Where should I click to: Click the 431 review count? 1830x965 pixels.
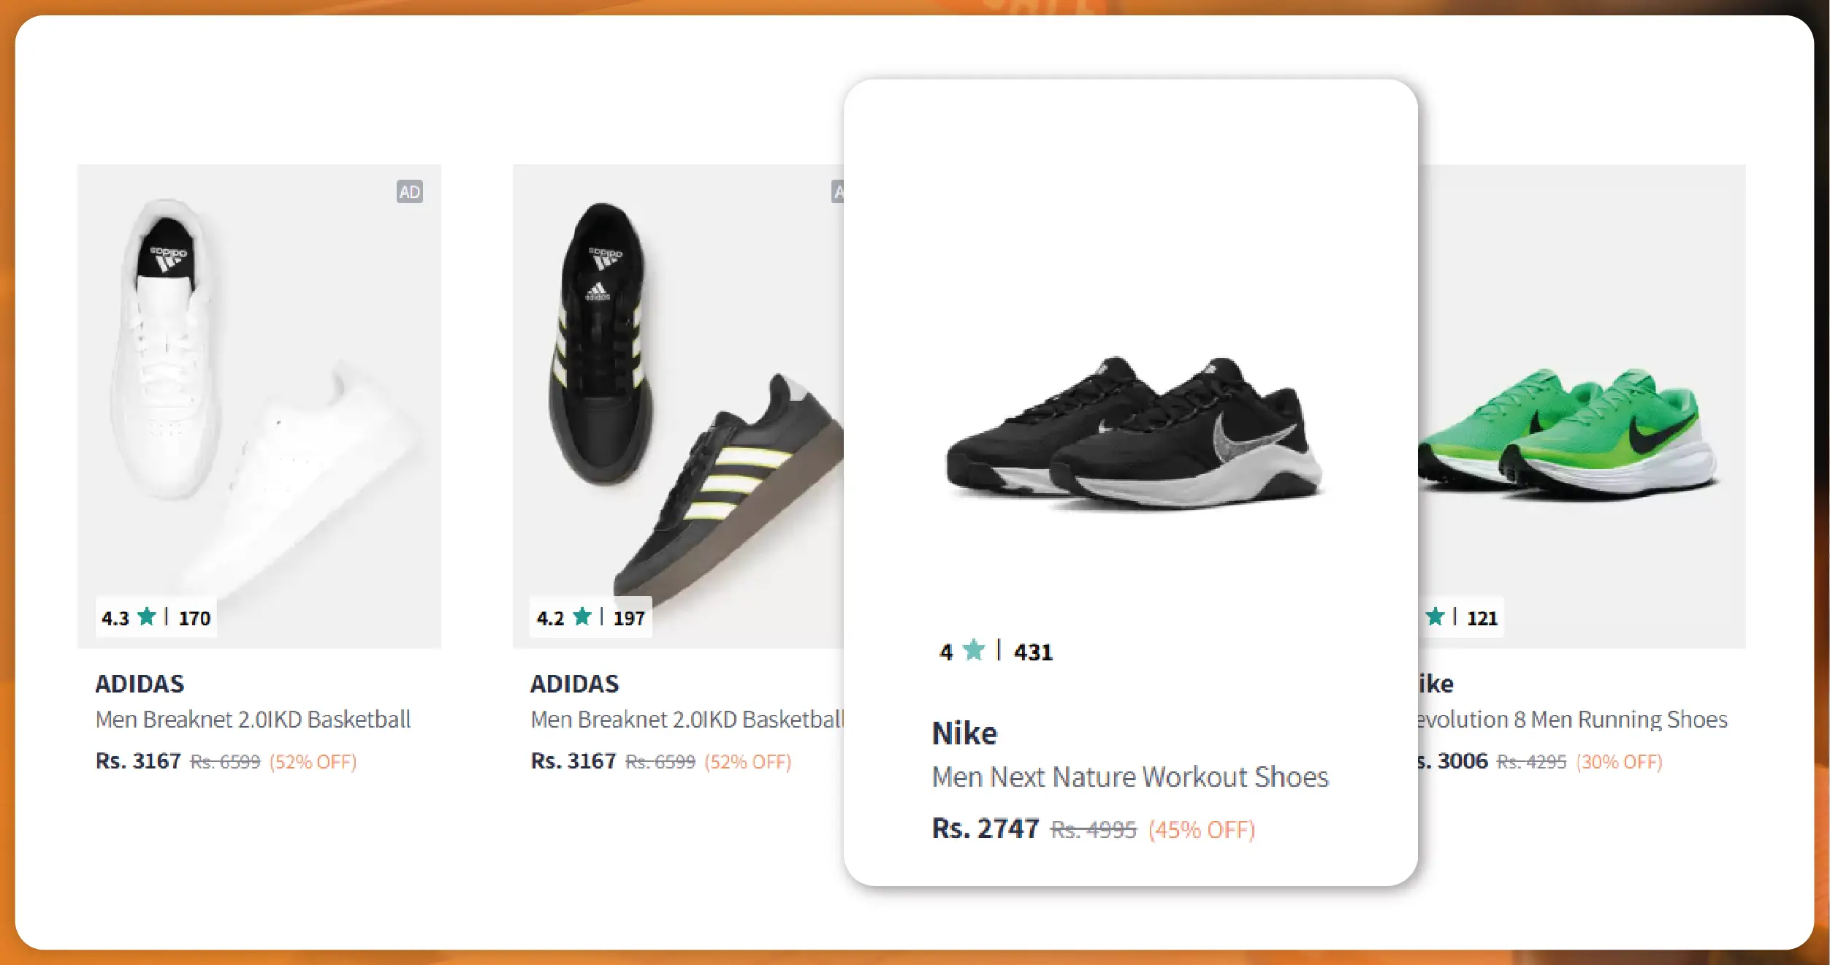tap(1033, 652)
